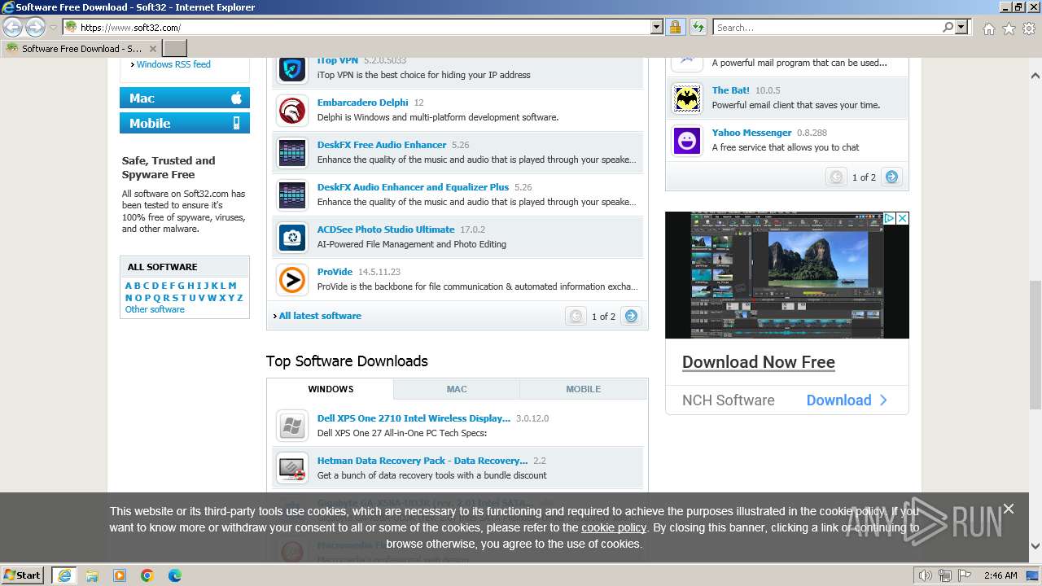Open the Mobile software category
The image size is (1042, 586).
185,123
